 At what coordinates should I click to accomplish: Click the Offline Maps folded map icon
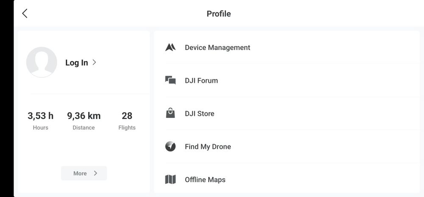click(170, 180)
